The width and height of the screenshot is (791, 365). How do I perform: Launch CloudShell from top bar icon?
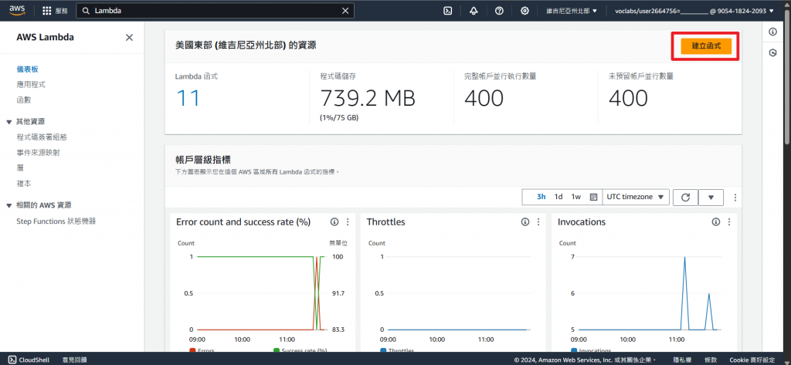pyautogui.click(x=447, y=11)
